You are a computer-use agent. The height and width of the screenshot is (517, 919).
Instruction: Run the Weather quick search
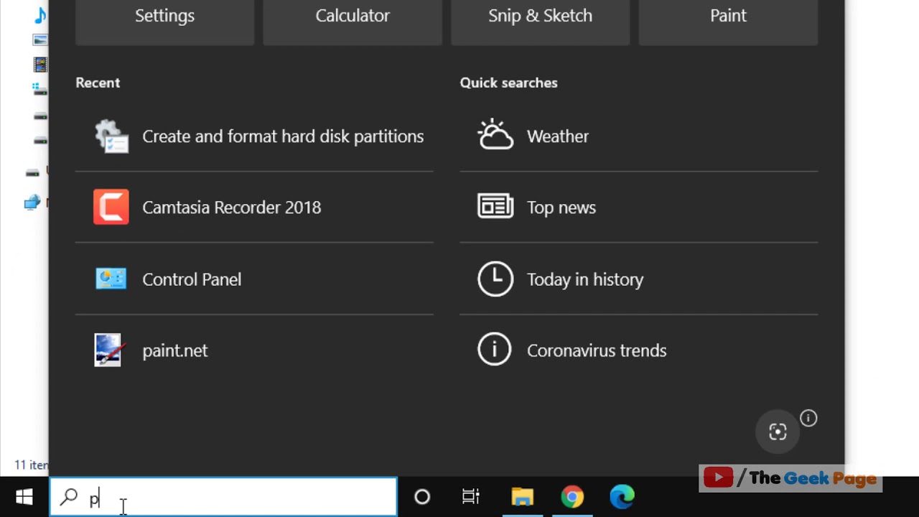(x=639, y=136)
